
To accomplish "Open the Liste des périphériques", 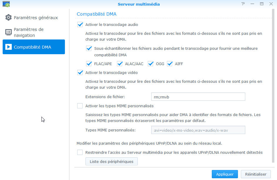I will [111, 161].
